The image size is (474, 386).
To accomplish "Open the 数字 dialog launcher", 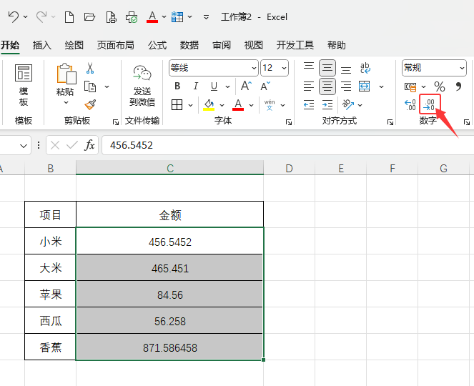I will coord(467,122).
